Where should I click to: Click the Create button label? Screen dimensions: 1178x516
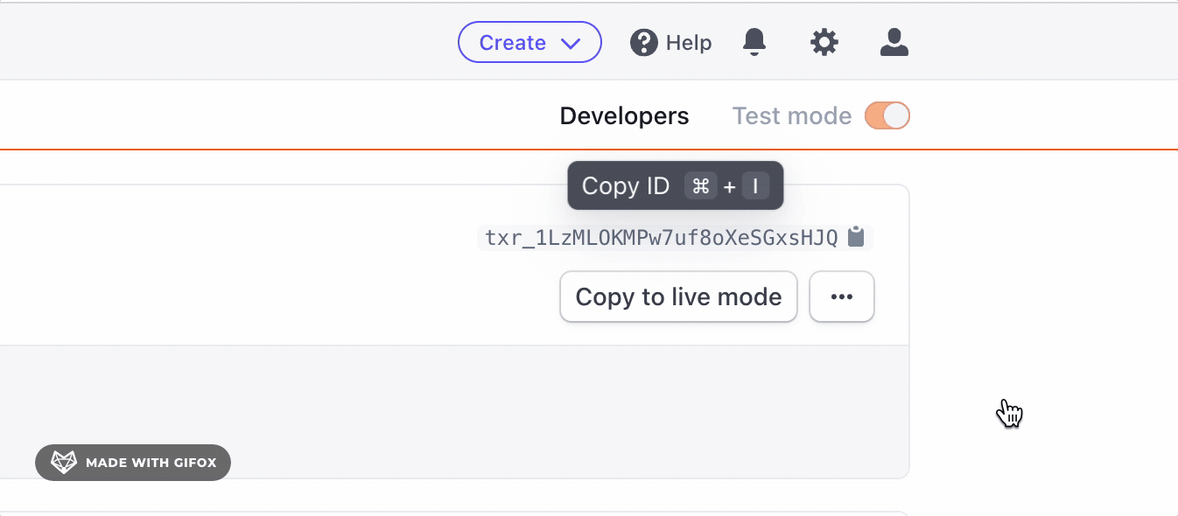(513, 42)
